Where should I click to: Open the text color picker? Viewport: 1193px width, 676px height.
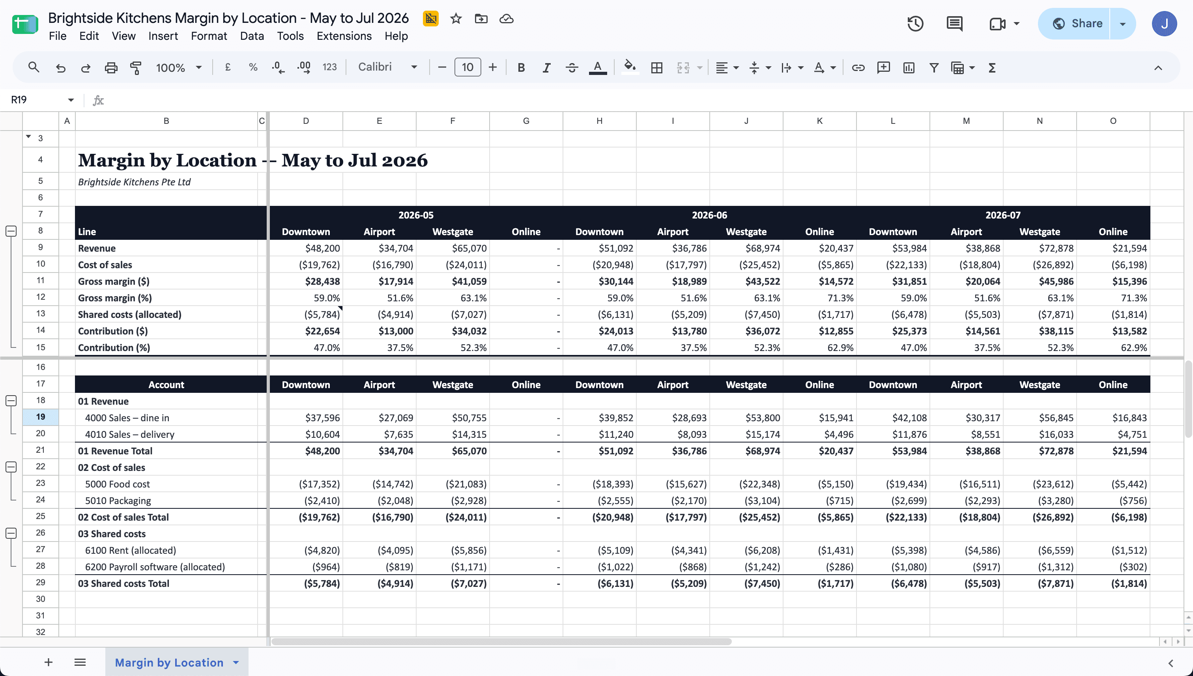(598, 68)
